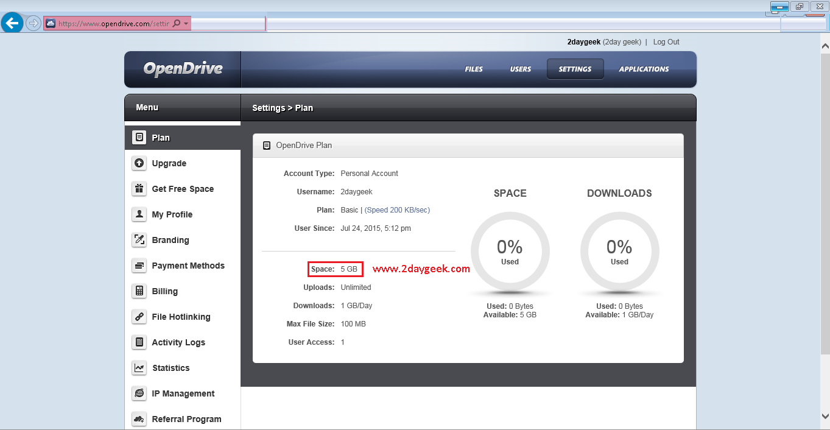The height and width of the screenshot is (430, 830).
Task: Click the address bar search magnifier icon
Action: pyautogui.click(x=177, y=23)
